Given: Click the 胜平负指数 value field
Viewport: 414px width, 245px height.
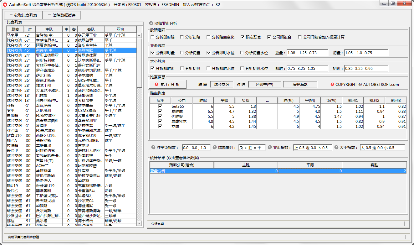Looking at the screenshot, I should (x=197, y=148).
